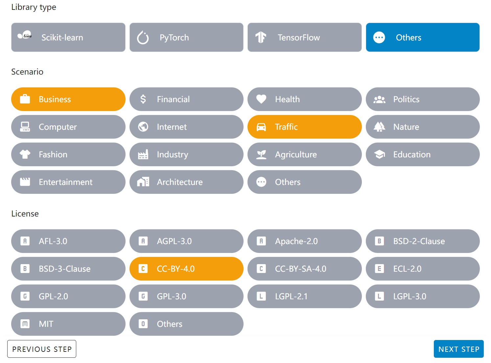
Task: Toggle the Architecture scenario chip
Action: pyautogui.click(x=186, y=182)
